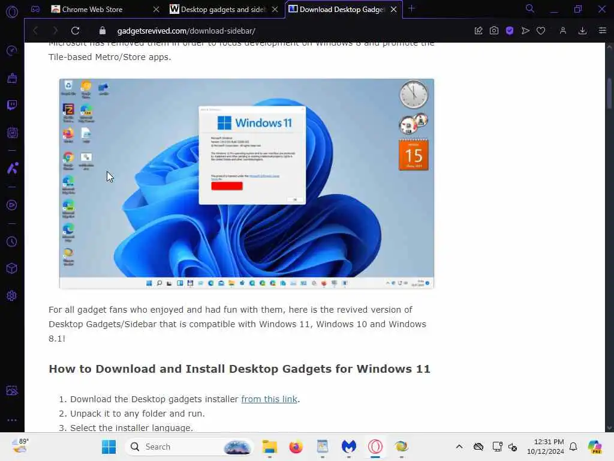
Task: Open the muted volume tray icon
Action: [x=513, y=447]
